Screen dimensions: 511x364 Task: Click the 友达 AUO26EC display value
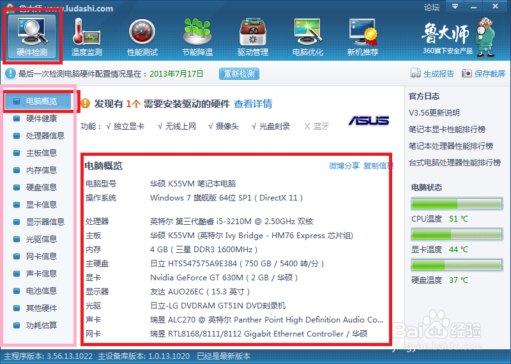[x=200, y=292]
